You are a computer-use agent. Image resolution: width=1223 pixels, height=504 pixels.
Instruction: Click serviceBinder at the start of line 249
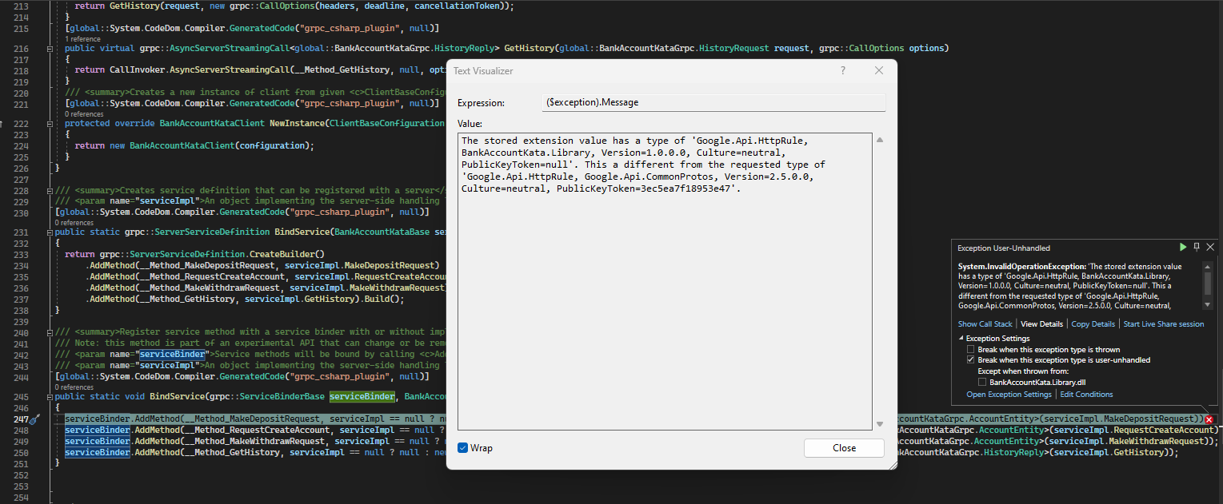pos(97,441)
